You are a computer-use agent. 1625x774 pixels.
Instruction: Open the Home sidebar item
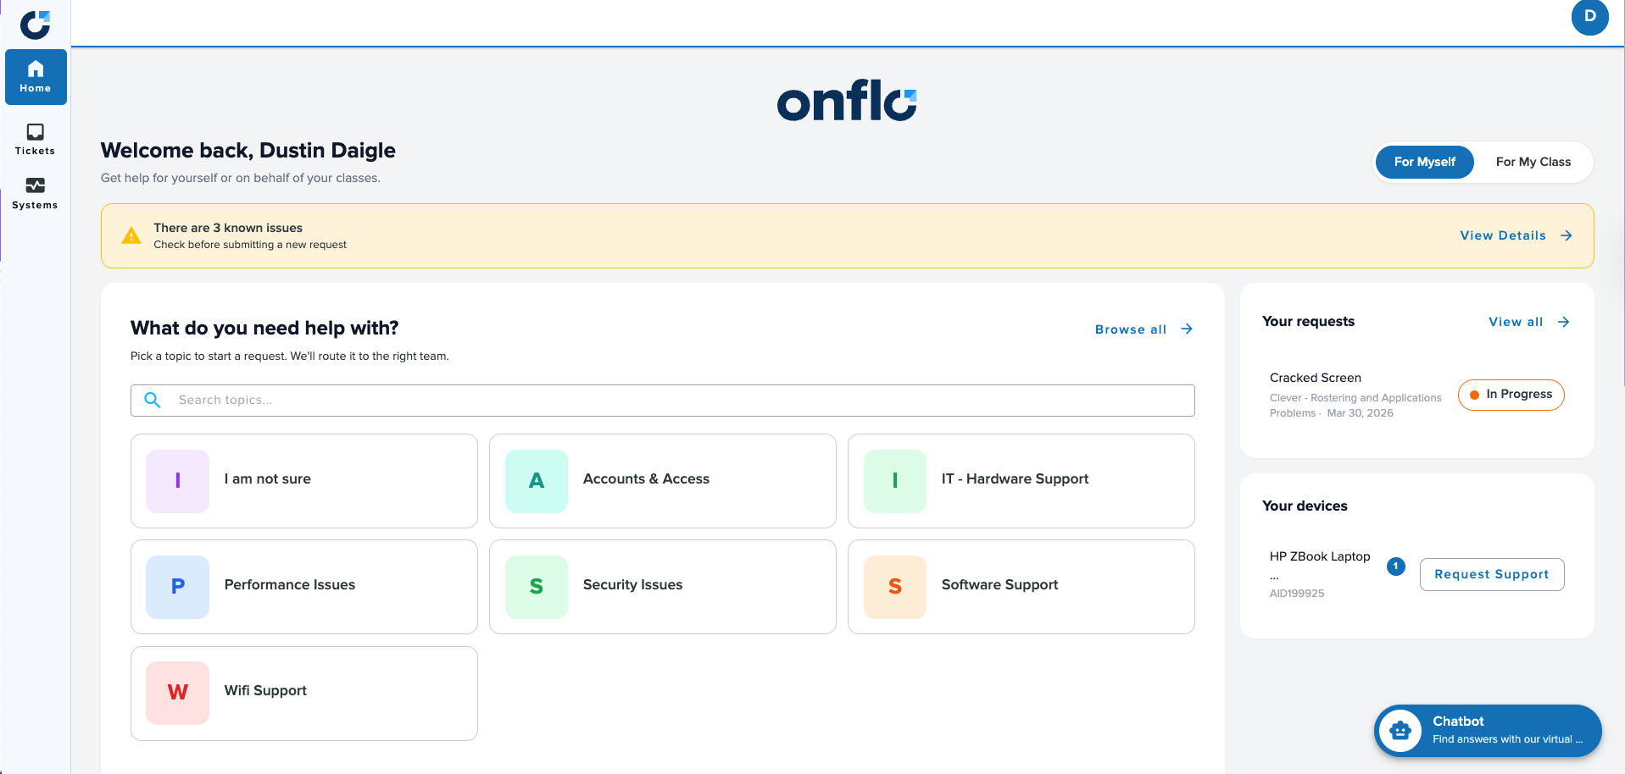[x=36, y=77]
